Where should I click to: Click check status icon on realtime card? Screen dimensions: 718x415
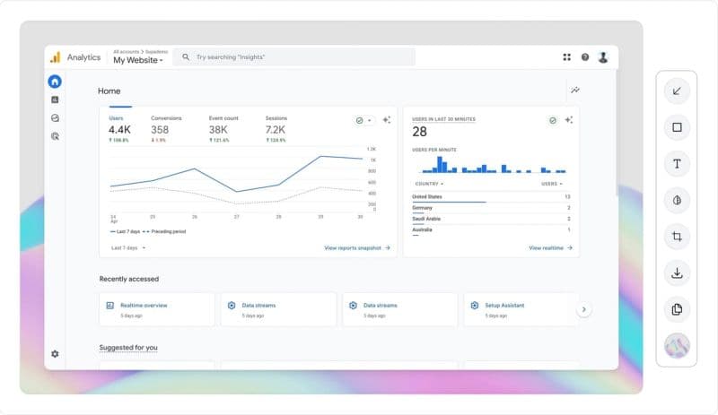553,120
